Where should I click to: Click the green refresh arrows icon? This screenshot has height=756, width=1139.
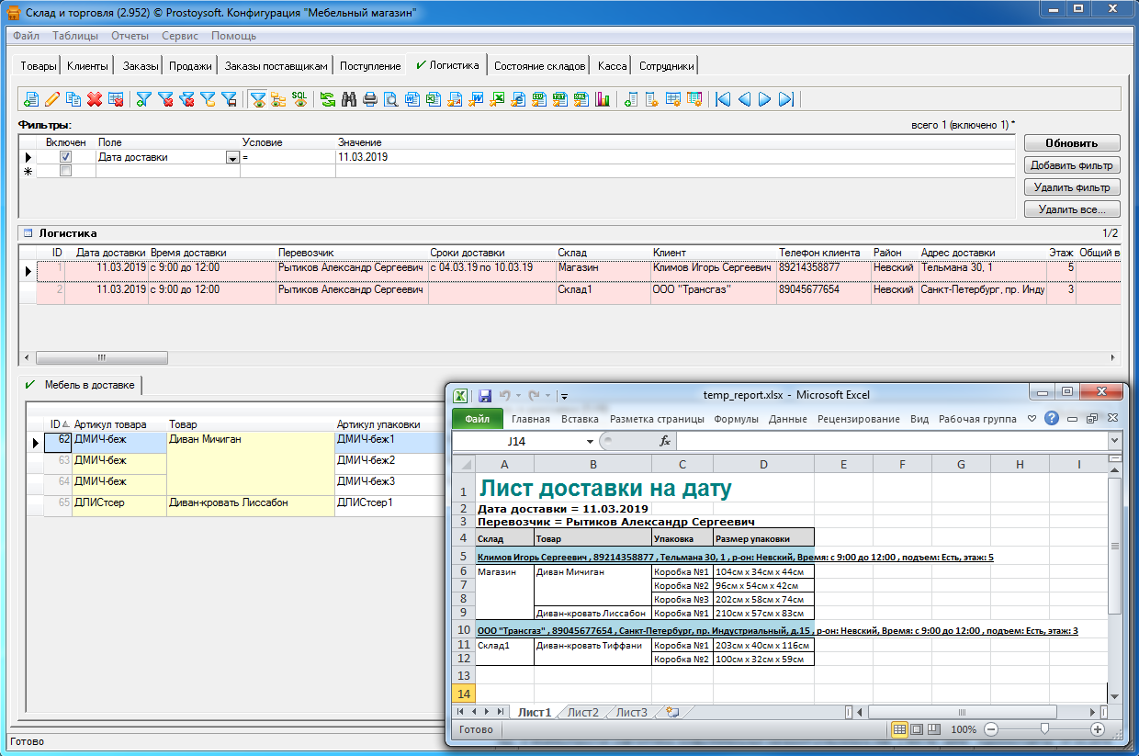pos(327,99)
